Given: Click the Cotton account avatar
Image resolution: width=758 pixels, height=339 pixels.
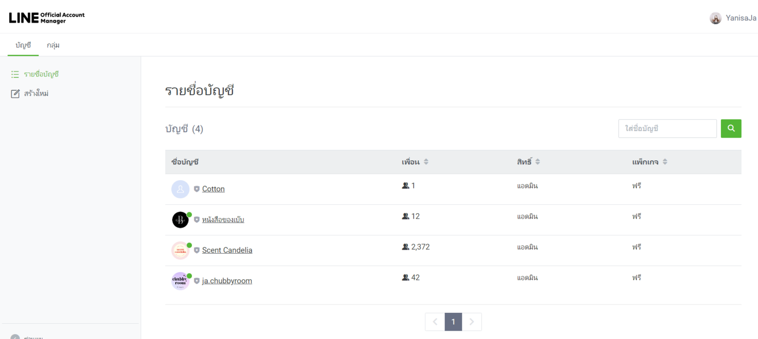Looking at the screenshot, I should [180, 189].
